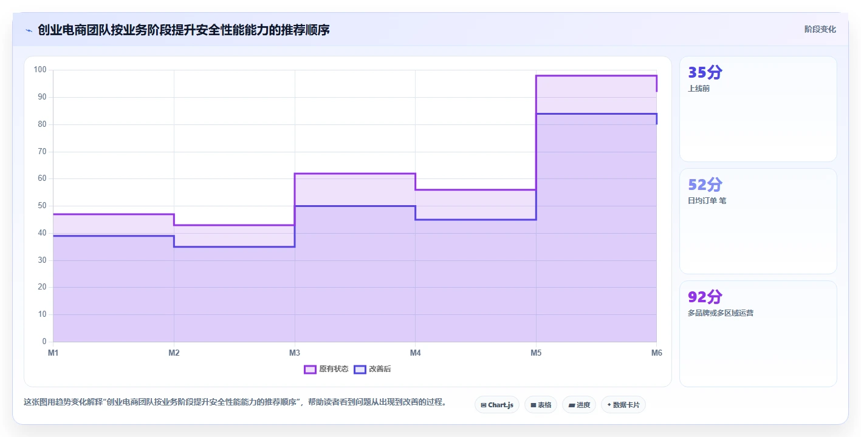Click the 多品牌或多区域运营 caption
Screen dimensions: 861x437
coord(721,313)
